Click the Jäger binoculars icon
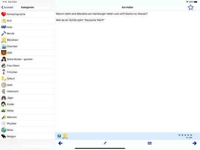 [4, 98]
